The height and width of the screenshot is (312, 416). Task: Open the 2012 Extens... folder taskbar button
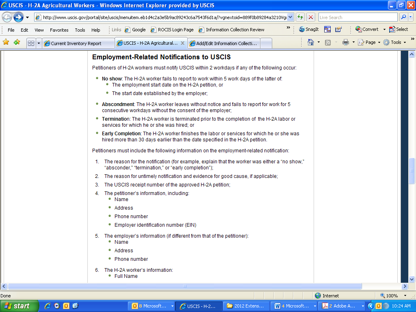(247, 306)
